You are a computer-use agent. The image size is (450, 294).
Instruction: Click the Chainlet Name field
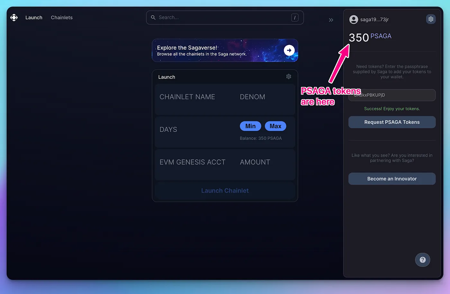coord(187,97)
